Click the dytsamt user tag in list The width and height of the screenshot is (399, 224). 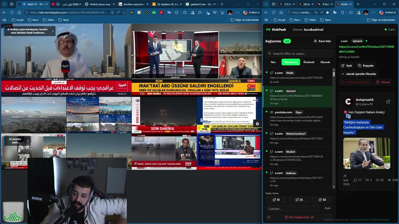291,91
